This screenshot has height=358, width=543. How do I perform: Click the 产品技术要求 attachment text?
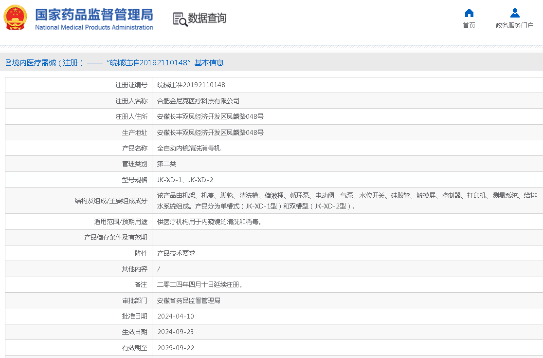176,253
